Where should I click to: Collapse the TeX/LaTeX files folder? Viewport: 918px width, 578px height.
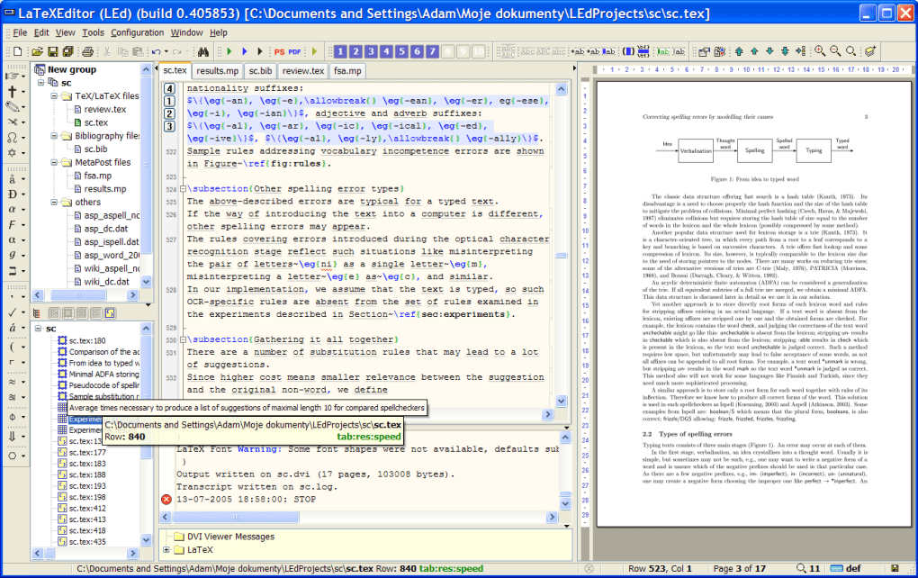(x=54, y=96)
